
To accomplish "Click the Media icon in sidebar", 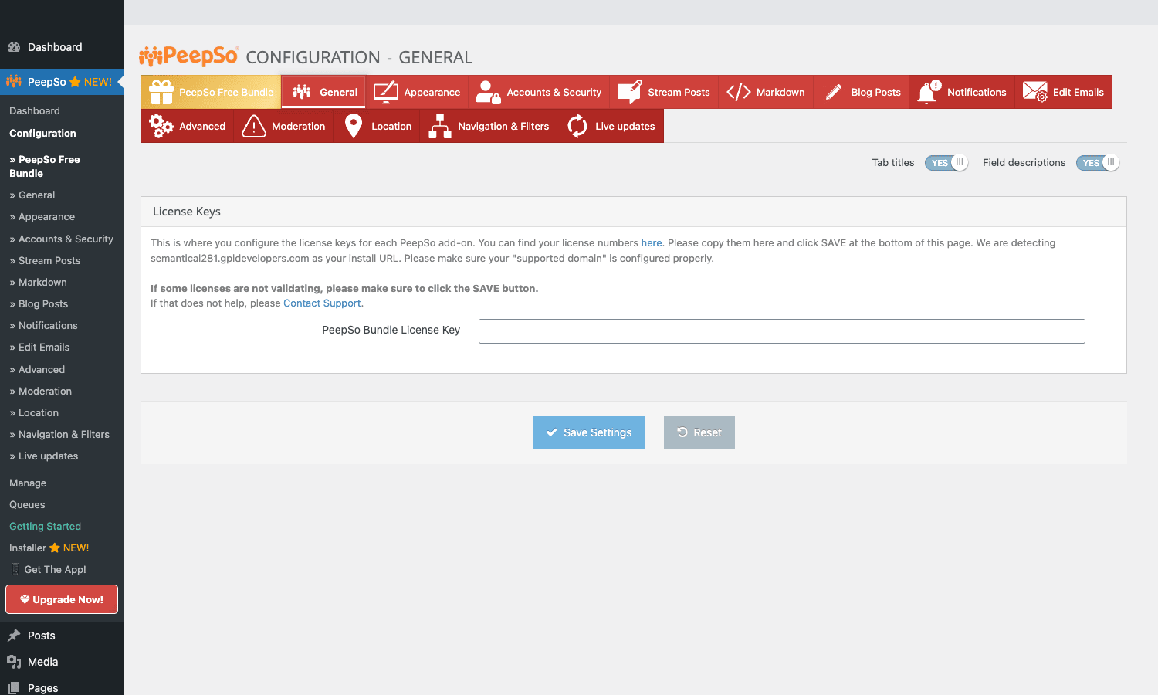I will point(14,662).
